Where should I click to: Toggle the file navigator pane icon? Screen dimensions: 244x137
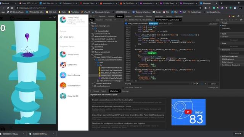point(126,20)
